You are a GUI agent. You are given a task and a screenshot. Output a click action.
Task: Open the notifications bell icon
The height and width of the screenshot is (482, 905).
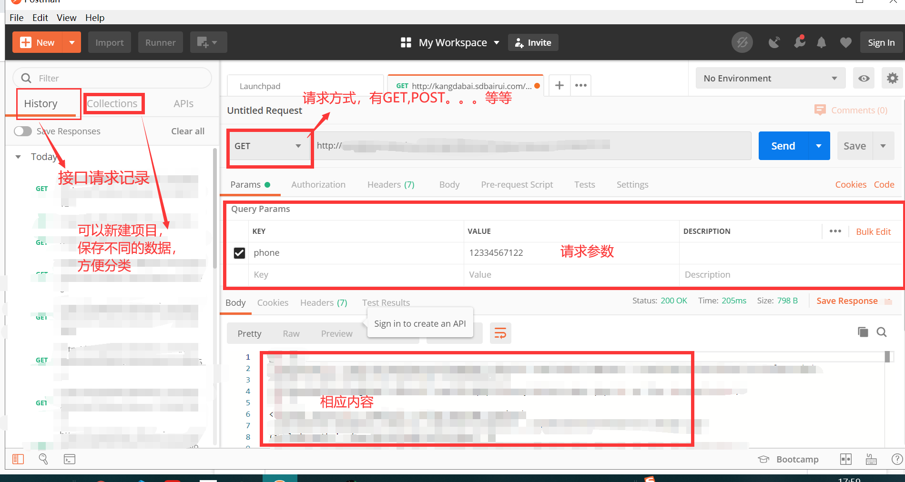pyautogui.click(x=822, y=42)
